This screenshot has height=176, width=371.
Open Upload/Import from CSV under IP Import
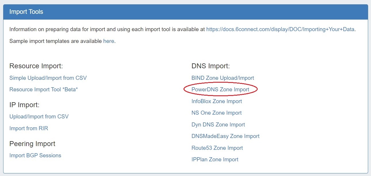[x=39, y=116]
